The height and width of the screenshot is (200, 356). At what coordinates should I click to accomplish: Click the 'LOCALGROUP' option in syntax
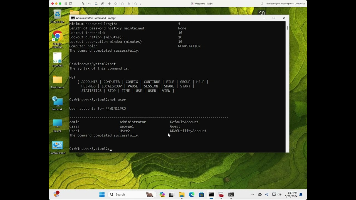[x=112, y=86]
